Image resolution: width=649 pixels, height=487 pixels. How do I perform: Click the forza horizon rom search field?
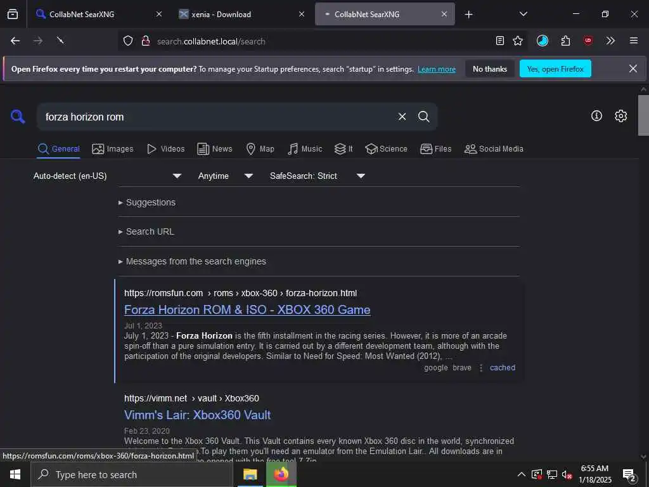(215, 117)
